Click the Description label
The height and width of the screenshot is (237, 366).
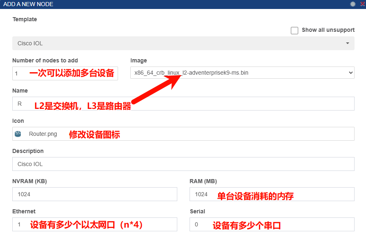pyautogui.click(x=28, y=151)
